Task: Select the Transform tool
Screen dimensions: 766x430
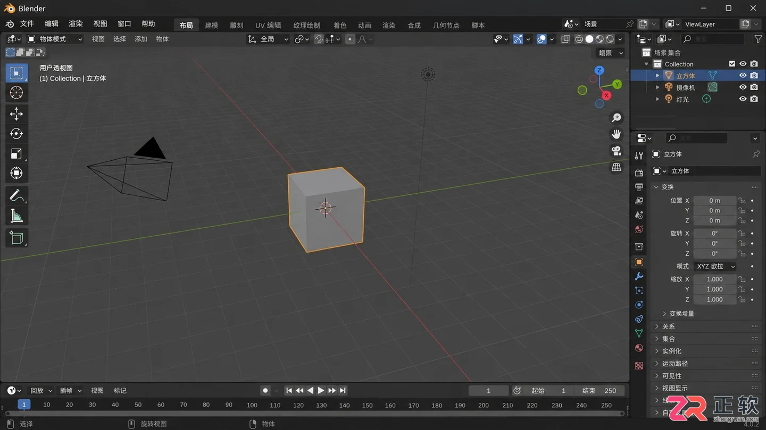Action: click(16, 173)
